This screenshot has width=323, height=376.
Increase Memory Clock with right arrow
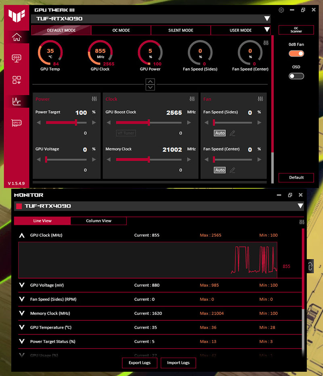tap(189, 160)
